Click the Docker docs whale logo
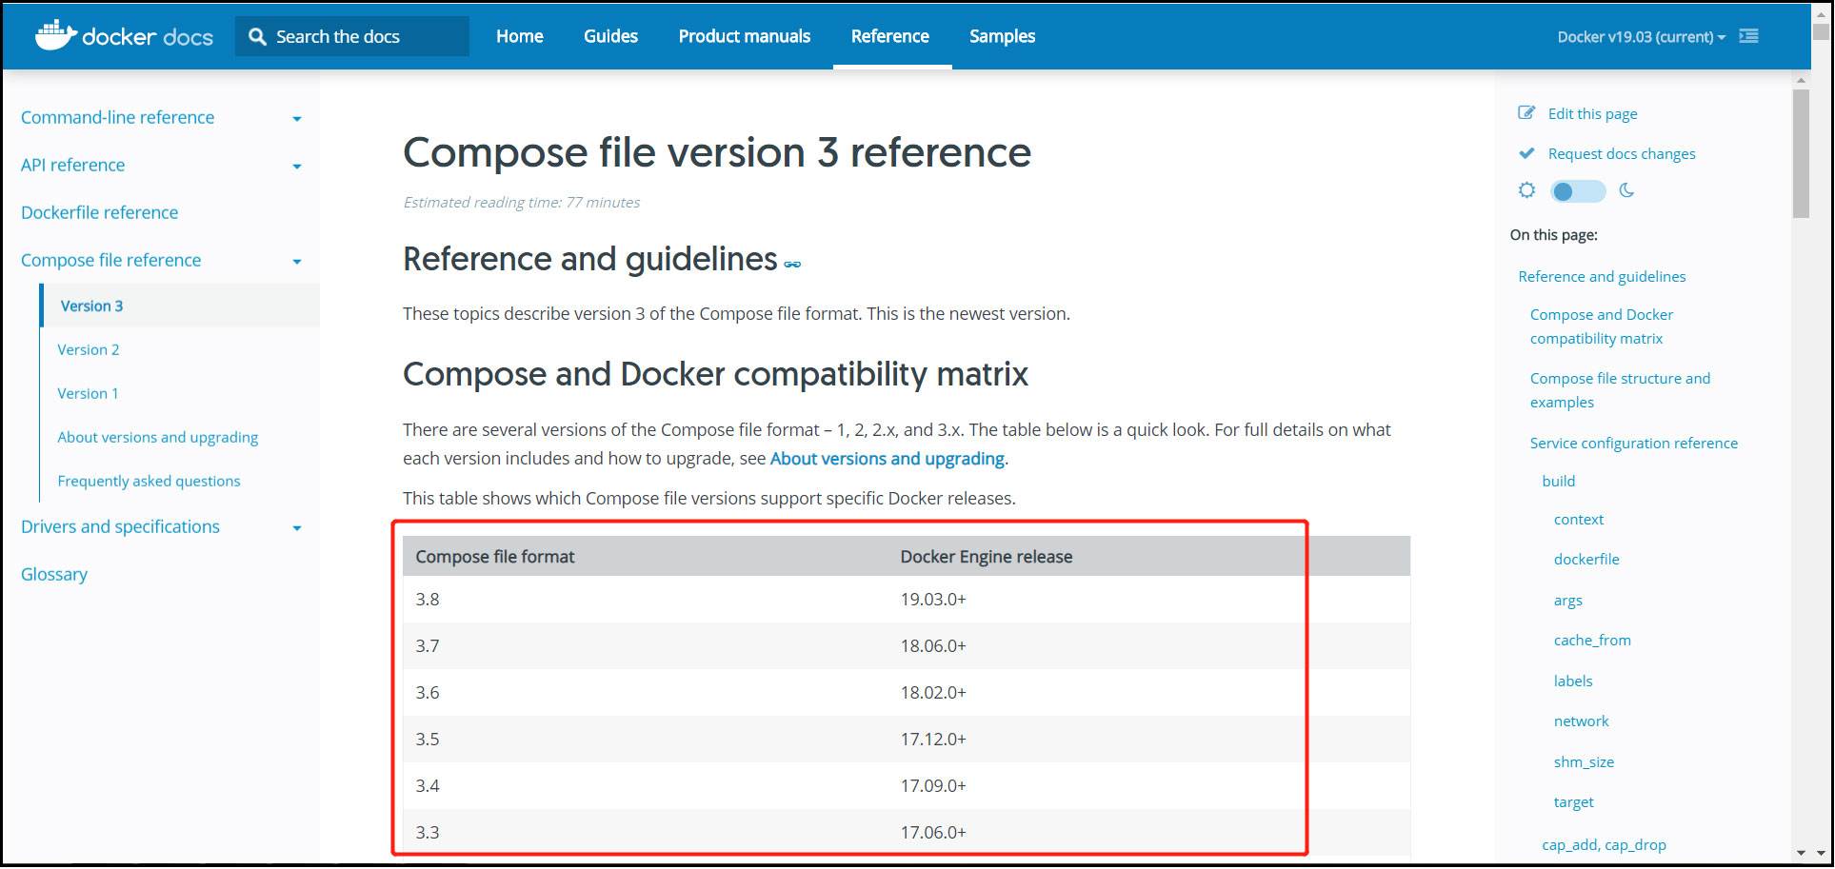Viewport: 1835px width, 869px height. coord(57,34)
